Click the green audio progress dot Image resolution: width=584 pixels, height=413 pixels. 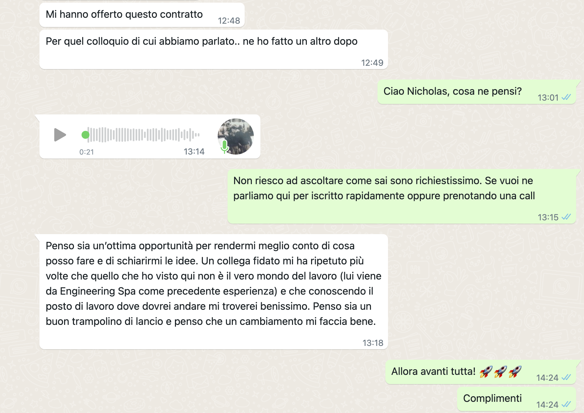tap(85, 135)
